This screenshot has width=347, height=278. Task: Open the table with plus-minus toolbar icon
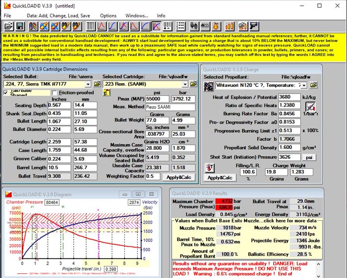pyautogui.click(x=167, y=26)
